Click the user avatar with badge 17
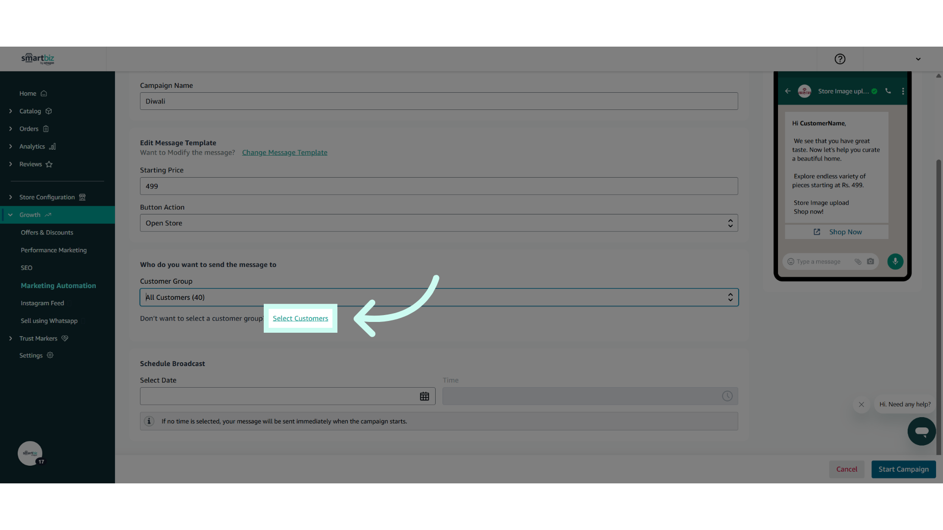This screenshot has height=530, width=943. click(x=30, y=453)
